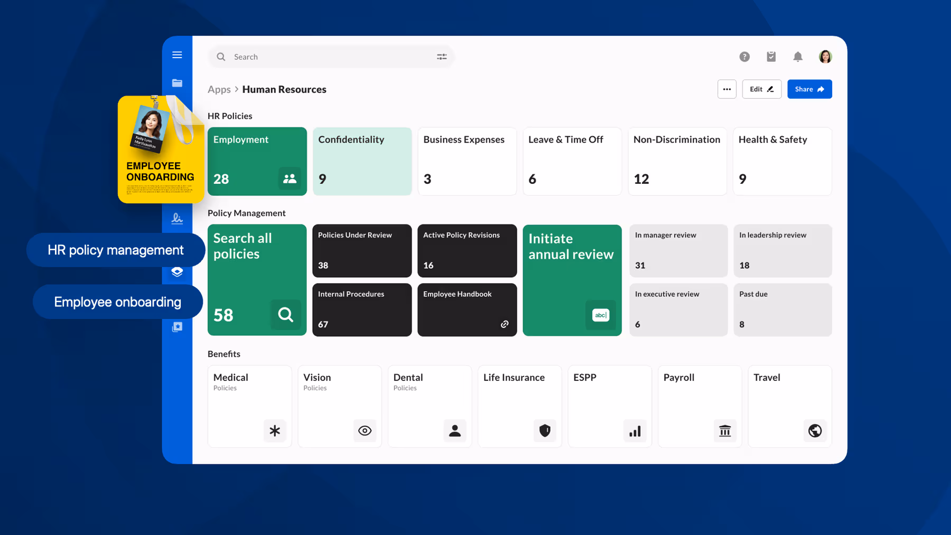Click bar chart icon on ESPP card
Image resolution: width=951 pixels, height=535 pixels.
pos(635,431)
